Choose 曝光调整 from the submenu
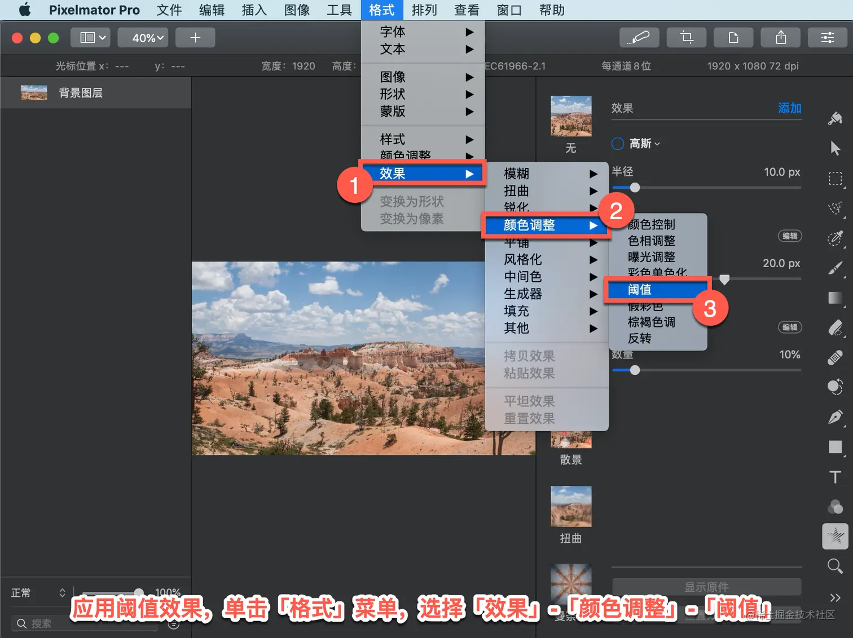The image size is (853, 638). point(658,257)
